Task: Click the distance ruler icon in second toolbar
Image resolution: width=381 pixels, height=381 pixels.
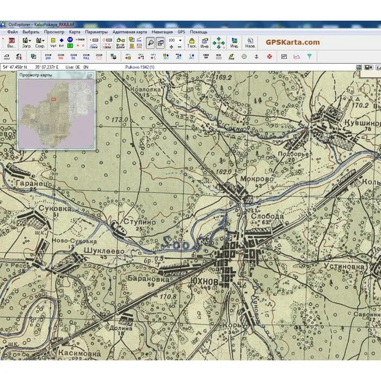Action: pyautogui.click(x=218, y=57)
